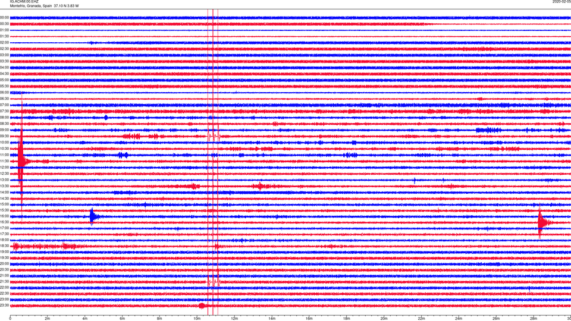
Task: Select the 04:00 trace time label
Action: [x=4, y=68]
